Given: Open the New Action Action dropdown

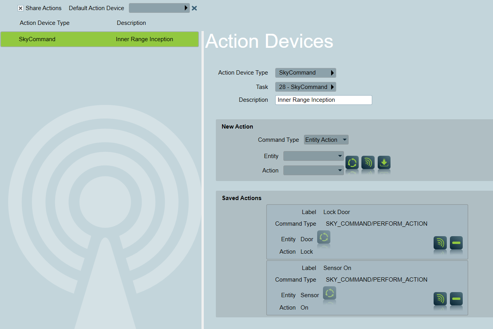Looking at the screenshot, I should click(x=314, y=171).
